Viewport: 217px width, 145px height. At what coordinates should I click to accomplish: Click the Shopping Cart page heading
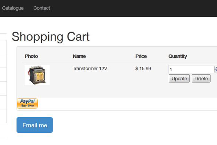(x=51, y=37)
